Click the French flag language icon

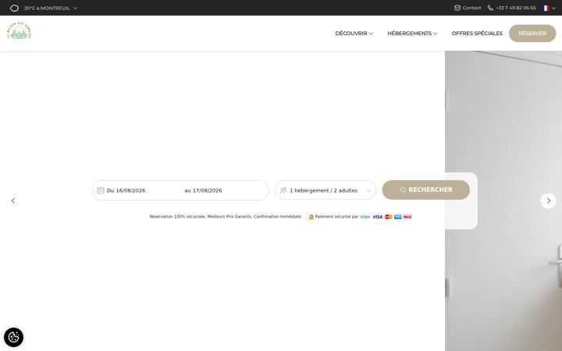point(546,8)
